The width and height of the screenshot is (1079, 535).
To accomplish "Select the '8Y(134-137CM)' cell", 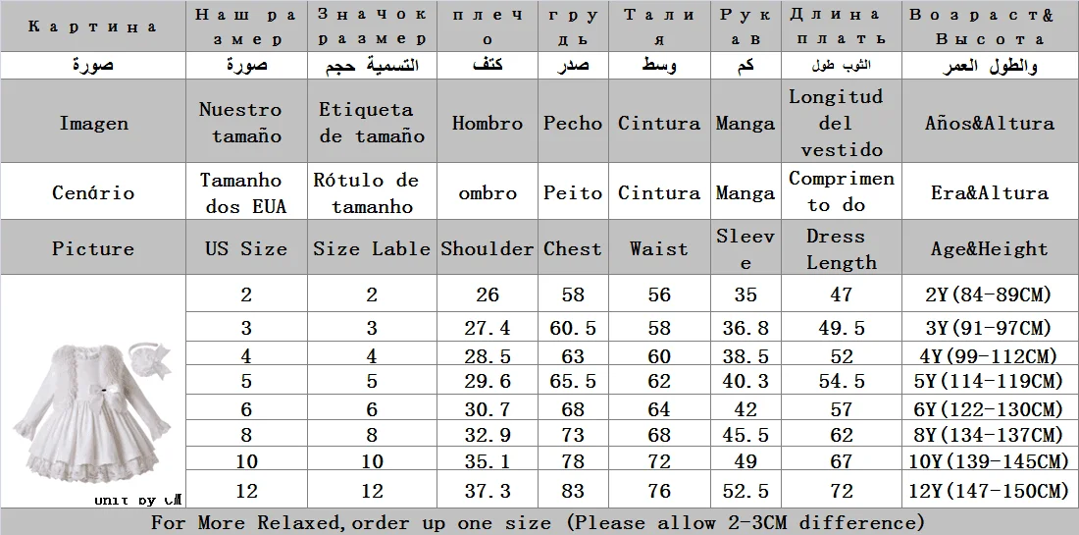I will 990,435.
